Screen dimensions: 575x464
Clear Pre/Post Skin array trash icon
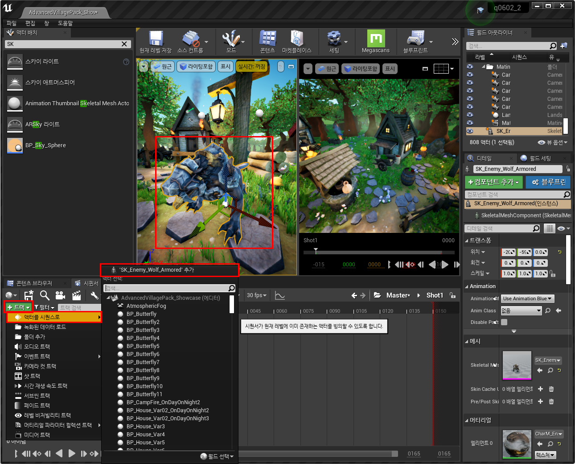pyautogui.click(x=551, y=402)
